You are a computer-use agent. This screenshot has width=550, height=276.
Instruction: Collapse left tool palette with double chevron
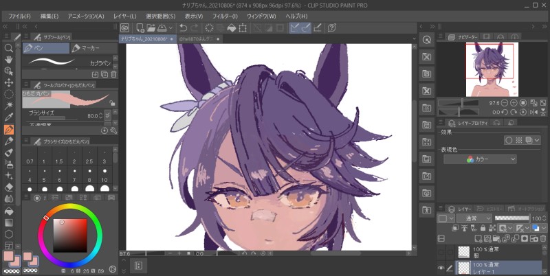[x=5, y=27]
